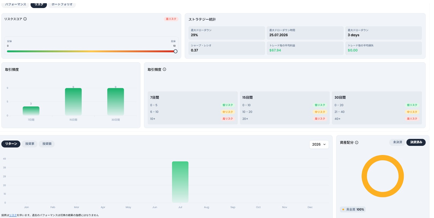Show the 資産配分 info tooltip icon
Image resolution: width=434 pixels, height=218 pixels.
(357, 142)
